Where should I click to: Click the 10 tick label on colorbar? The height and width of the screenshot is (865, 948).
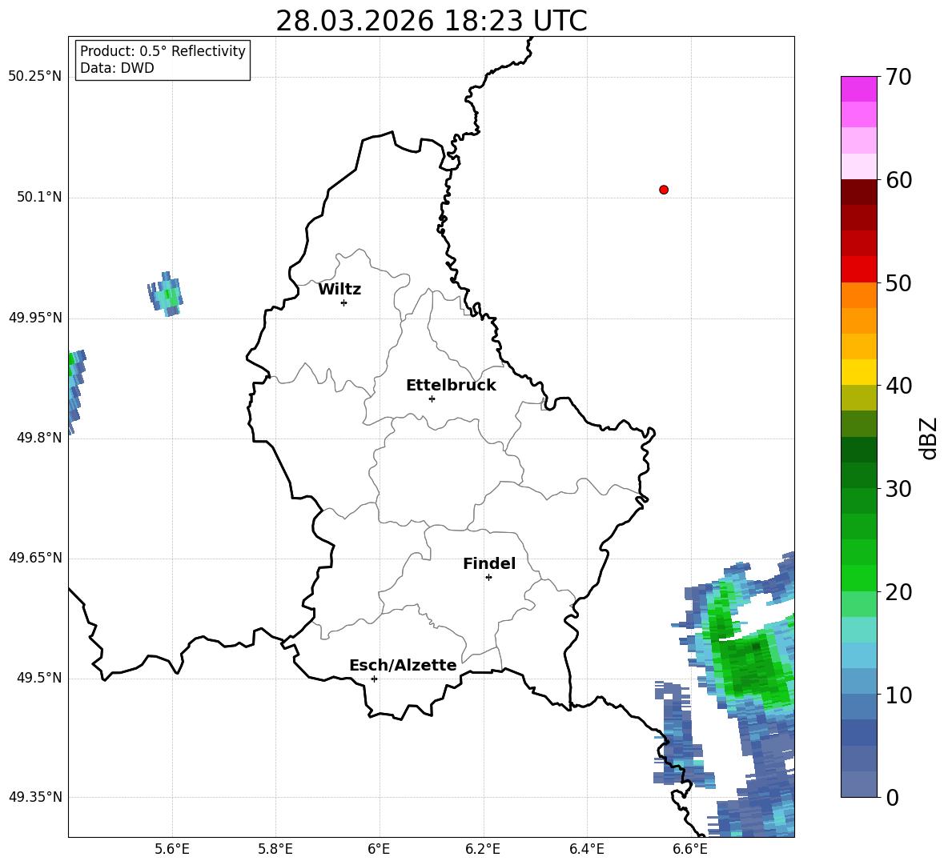(x=898, y=695)
